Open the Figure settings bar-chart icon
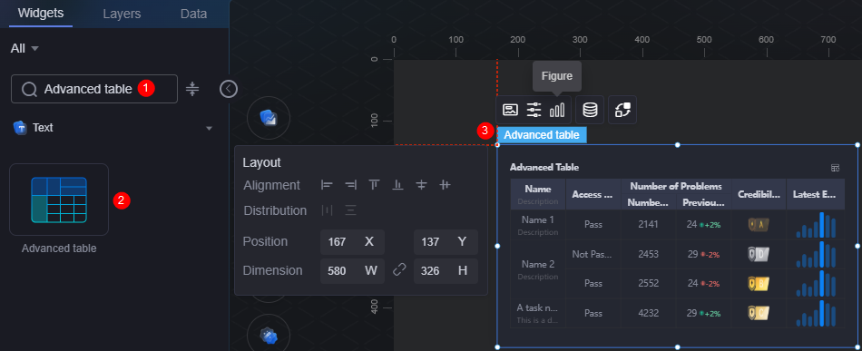 point(557,110)
